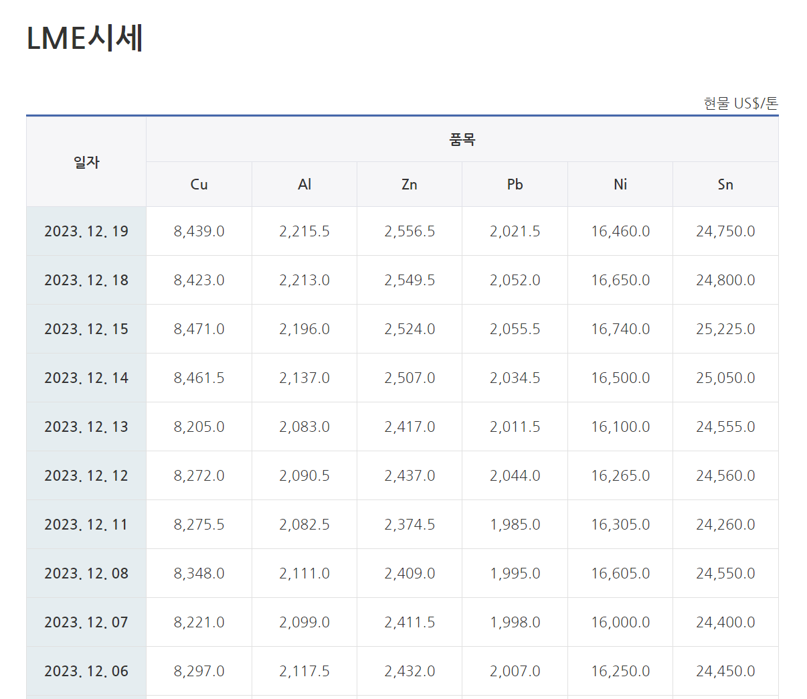This screenshot has width=807, height=699.
Task: Click Cu price 8,439.0 cell
Action: [199, 231]
